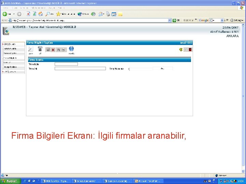This screenshot has height=184, width=246.
Task: Click the dark red exit door icon
Action: point(190,50)
